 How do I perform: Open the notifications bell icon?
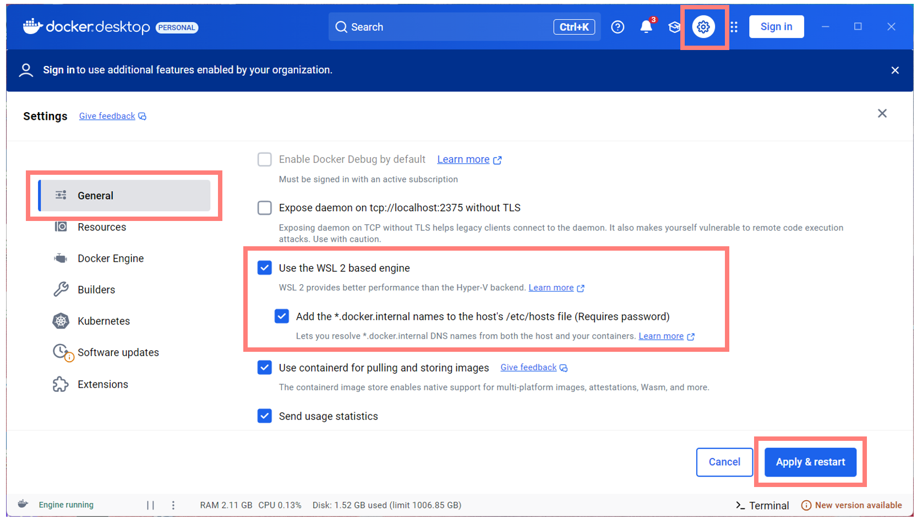646,27
